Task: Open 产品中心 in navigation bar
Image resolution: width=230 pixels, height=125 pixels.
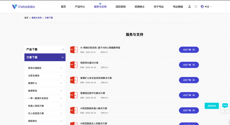Action: tap(80, 6)
